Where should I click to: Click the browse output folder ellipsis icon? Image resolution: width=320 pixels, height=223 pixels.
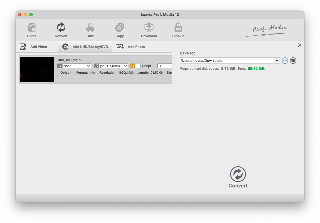pyautogui.click(x=285, y=60)
